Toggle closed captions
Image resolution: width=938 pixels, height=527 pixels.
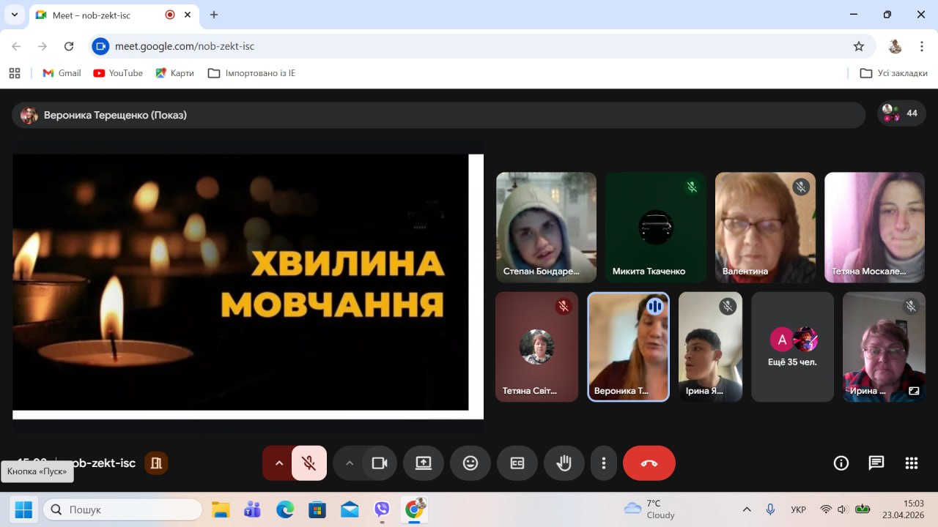click(517, 463)
